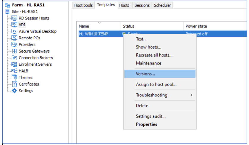Switch to the Host pools tab
Screen dimensions: 249x145
(83, 5)
